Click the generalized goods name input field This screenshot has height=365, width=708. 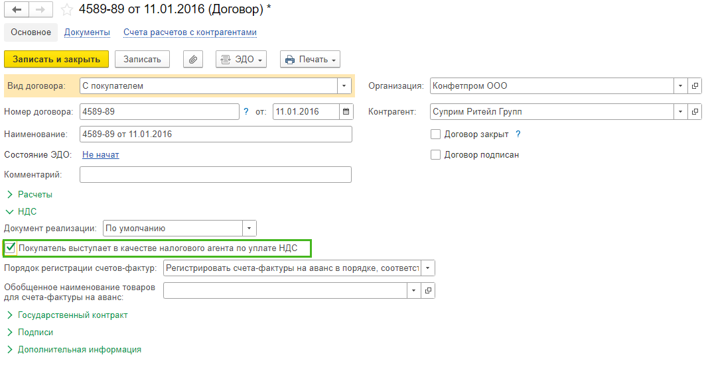point(285,291)
